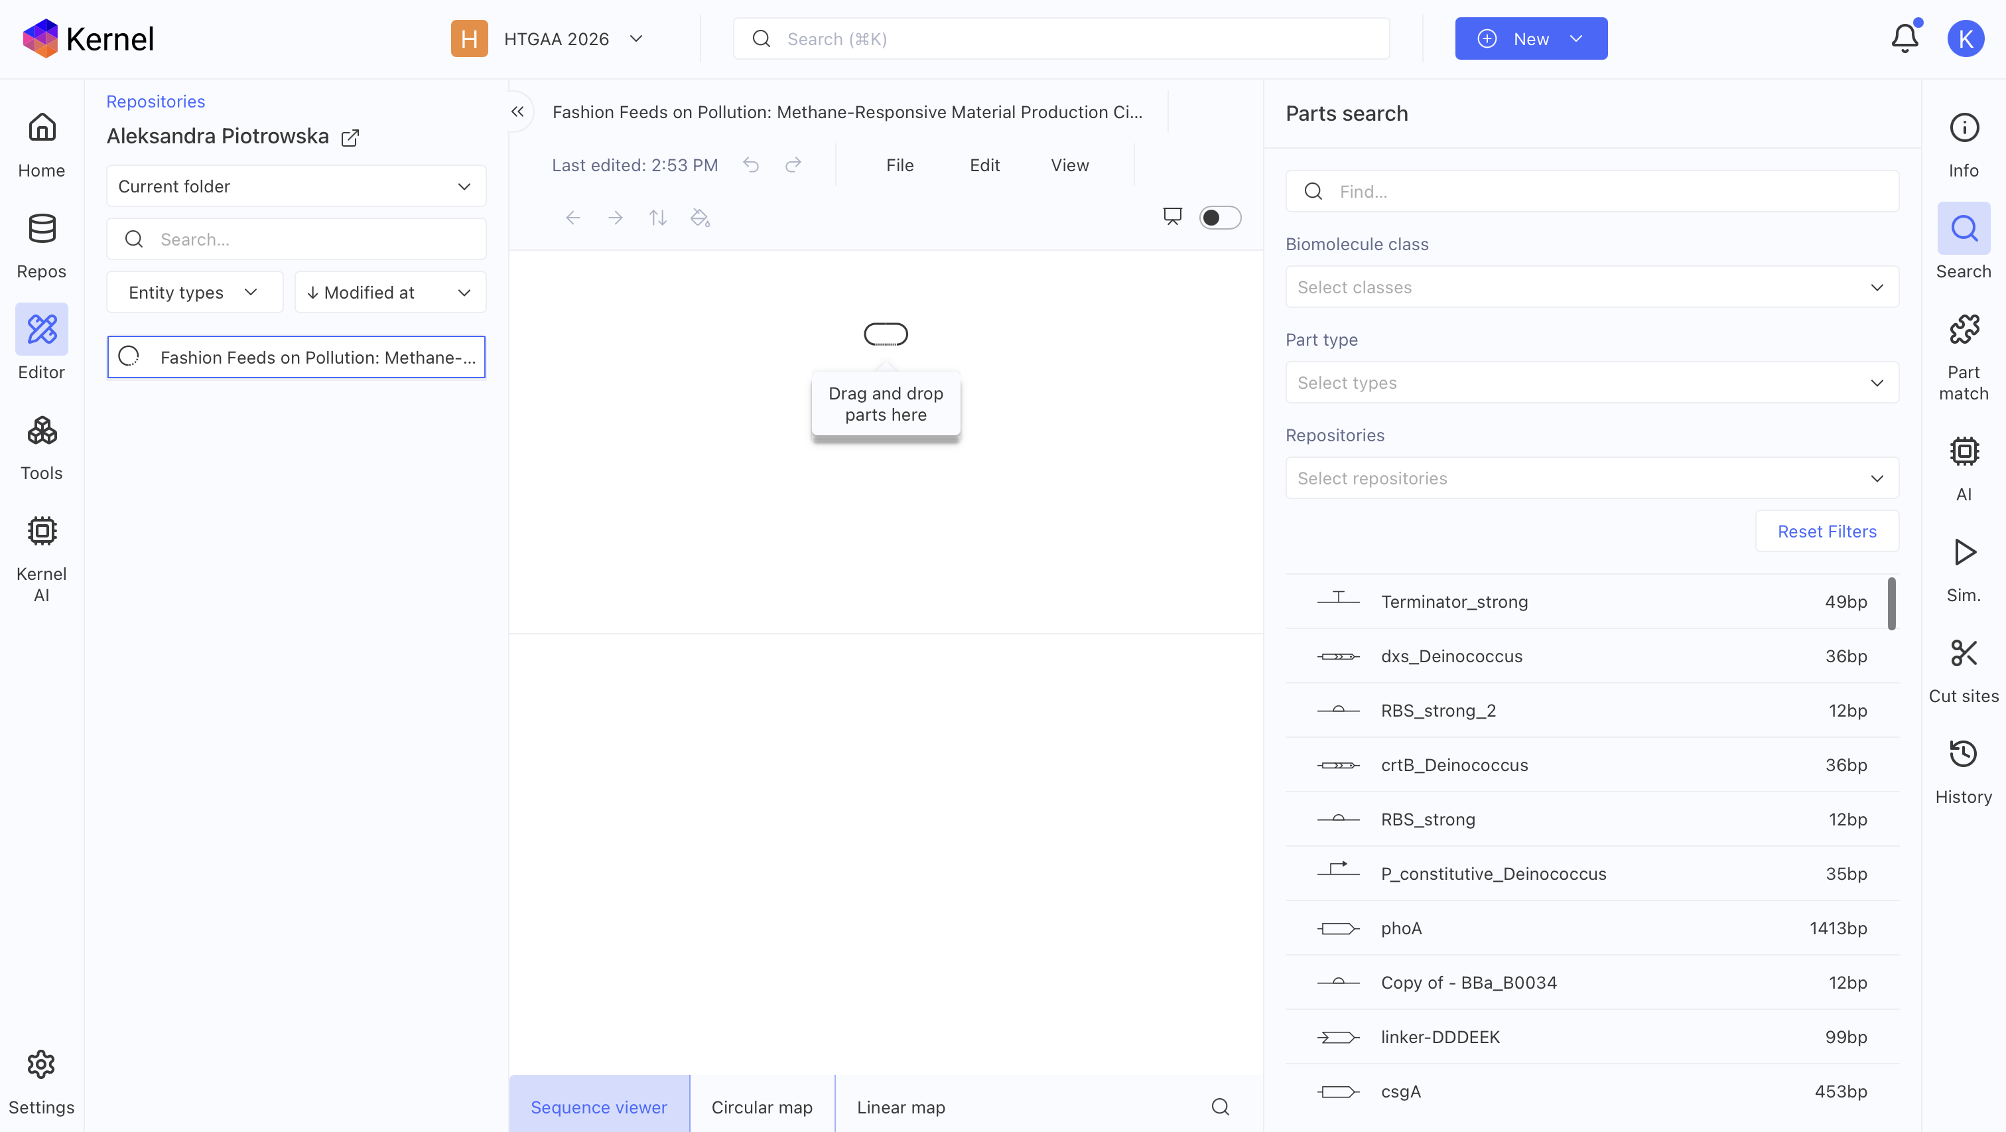Select the phoA part row
The height and width of the screenshot is (1132, 2006).
1591,928
